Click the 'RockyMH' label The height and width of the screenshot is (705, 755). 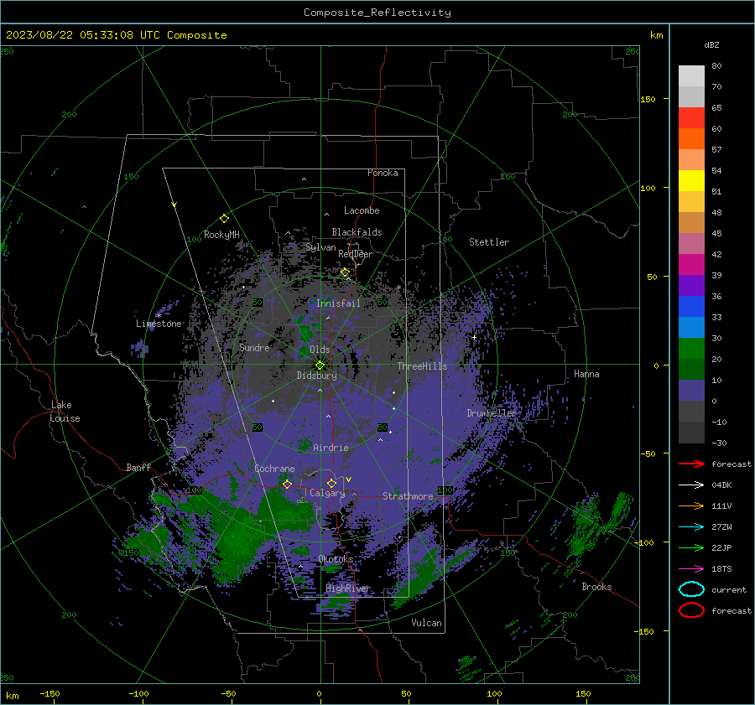221,235
